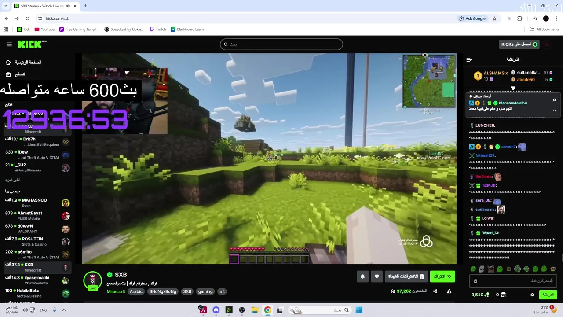Open the Blackboard Learn bookmark

(x=187, y=29)
